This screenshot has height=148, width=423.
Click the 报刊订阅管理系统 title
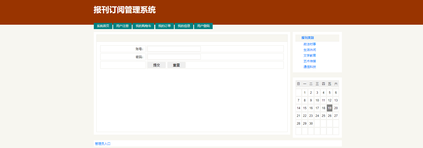click(125, 10)
